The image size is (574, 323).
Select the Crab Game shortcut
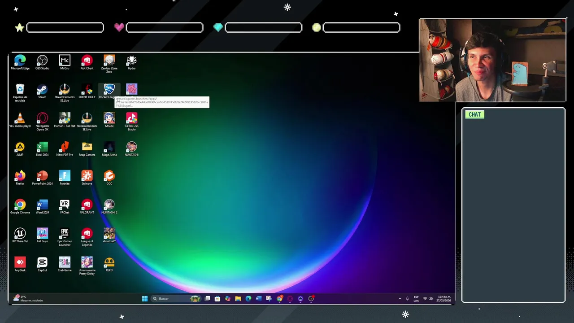click(x=65, y=264)
